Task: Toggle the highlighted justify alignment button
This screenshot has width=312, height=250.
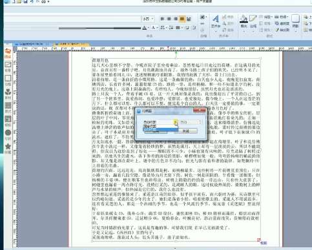Action: tap(182, 19)
